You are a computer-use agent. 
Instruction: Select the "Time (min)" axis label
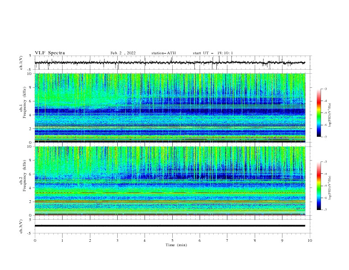coord(176,245)
